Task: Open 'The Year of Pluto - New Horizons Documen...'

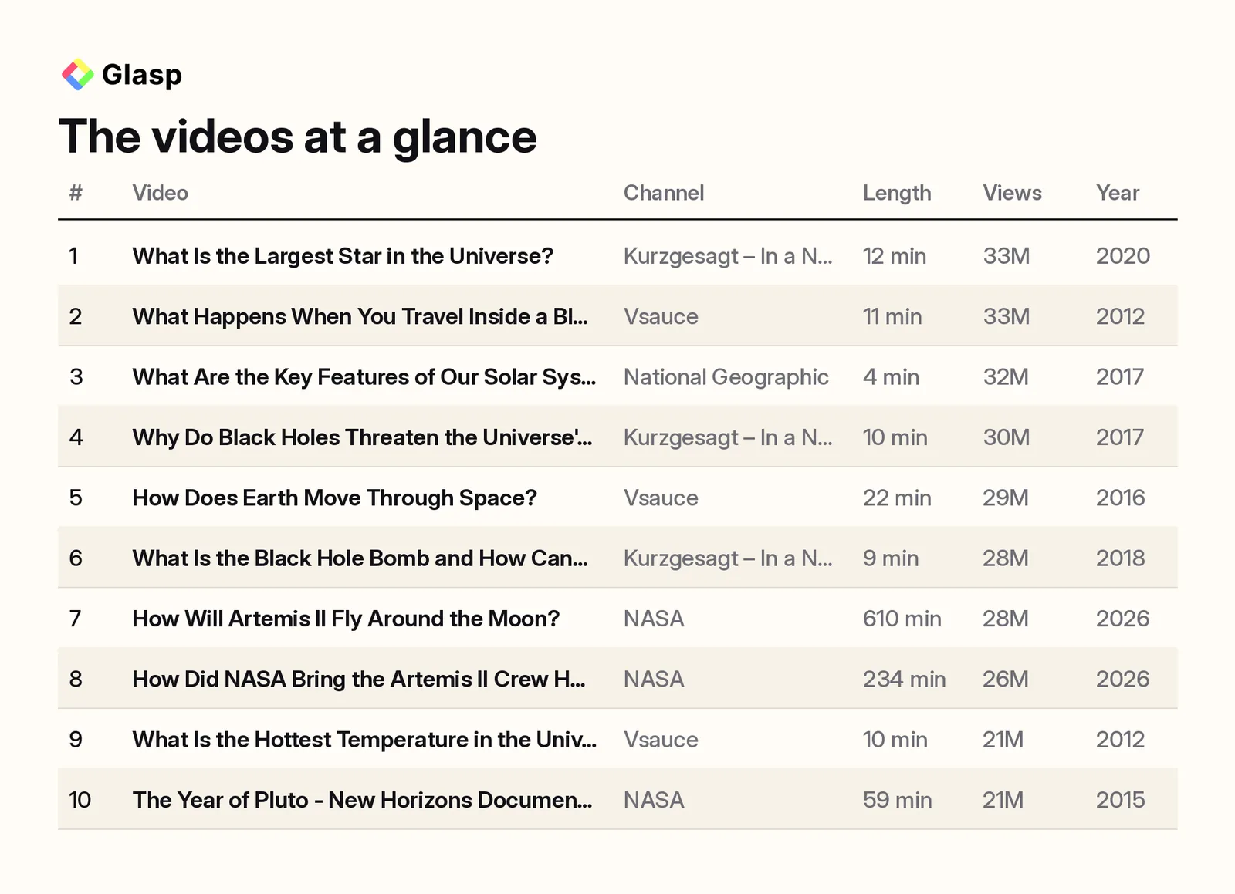Action: (x=363, y=800)
